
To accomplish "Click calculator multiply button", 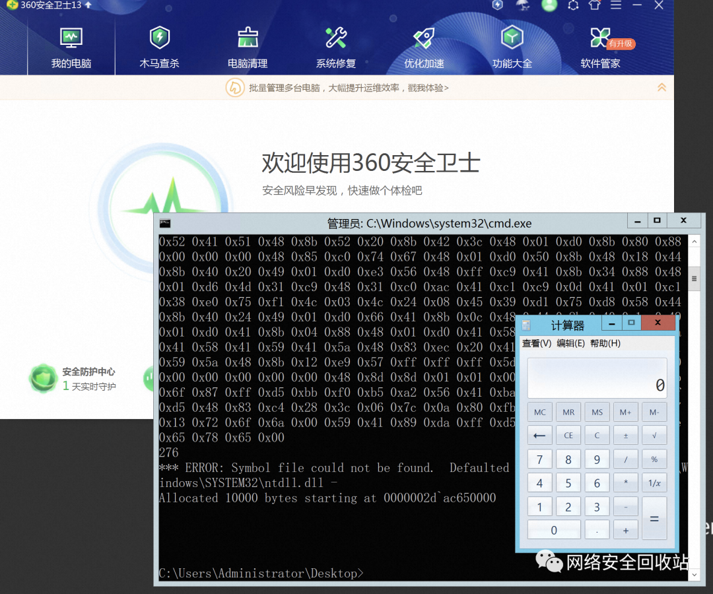I will pyautogui.click(x=626, y=483).
